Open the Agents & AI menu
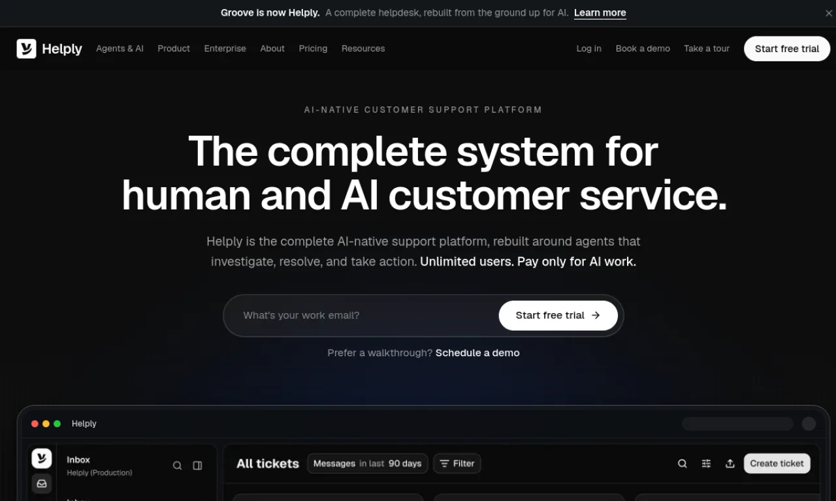 [120, 48]
